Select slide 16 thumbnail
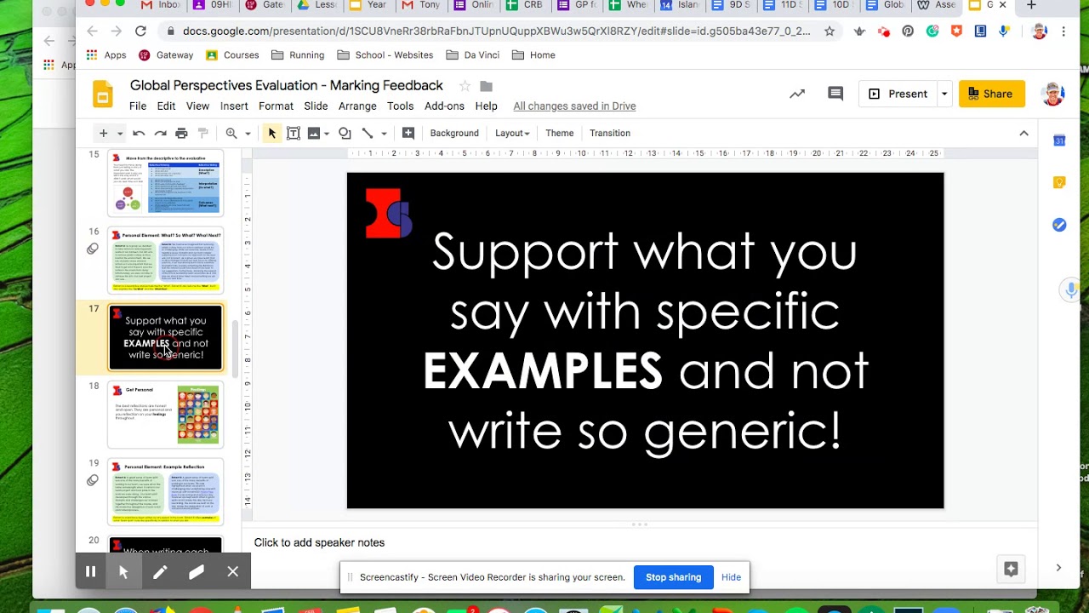 pos(166,261)
